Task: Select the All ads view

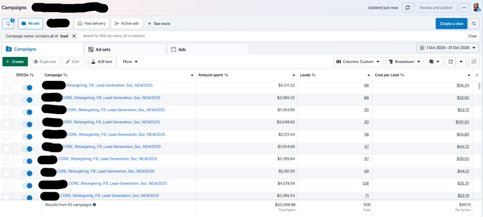Action: [30, 23]
